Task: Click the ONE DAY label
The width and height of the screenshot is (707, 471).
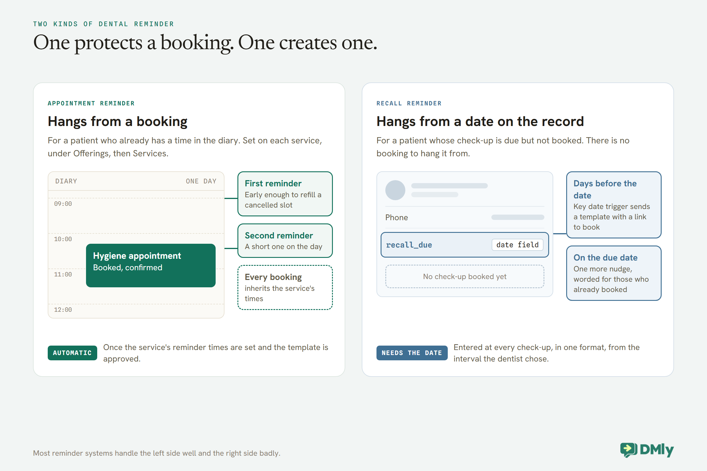Action: coord(201,181)
